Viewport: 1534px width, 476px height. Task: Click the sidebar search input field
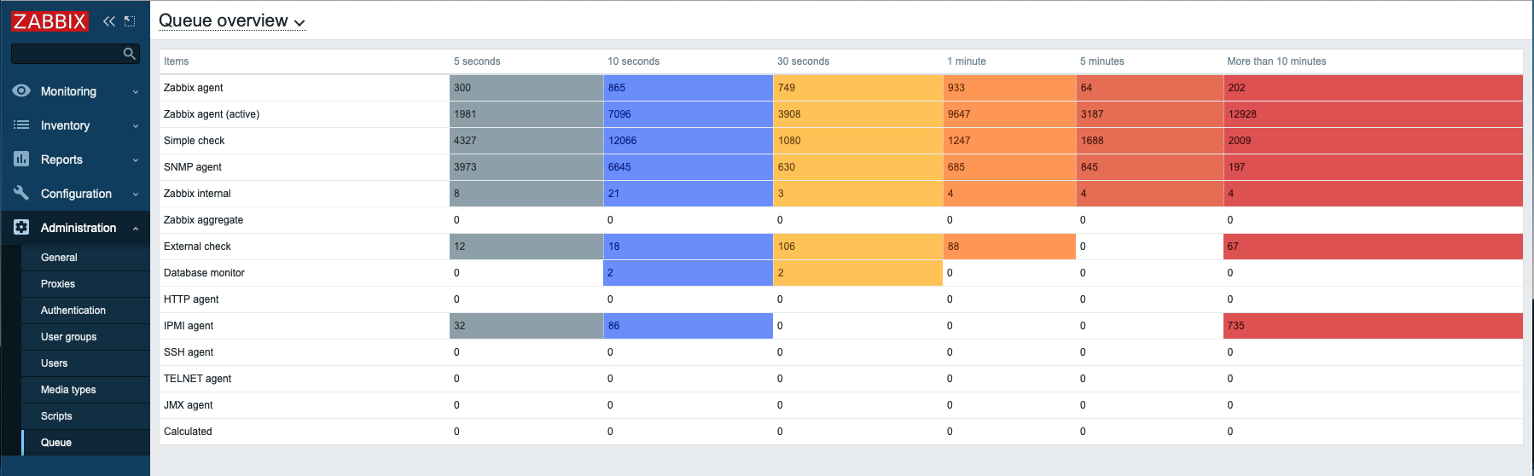click(x=65, y=54)
